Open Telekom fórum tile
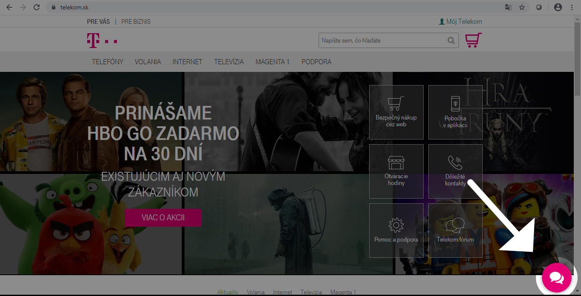 pos(456,230)
